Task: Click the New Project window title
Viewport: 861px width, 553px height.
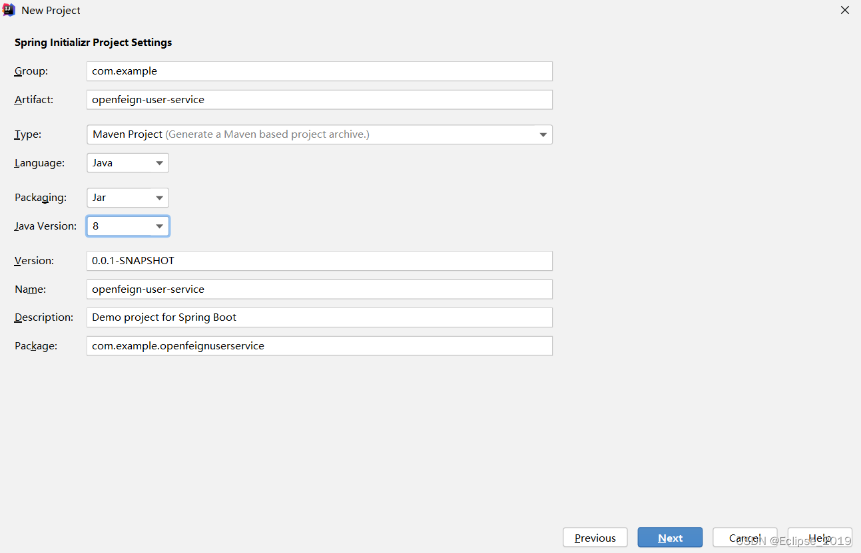Action: pyautogui.click(x=51, y=11)
